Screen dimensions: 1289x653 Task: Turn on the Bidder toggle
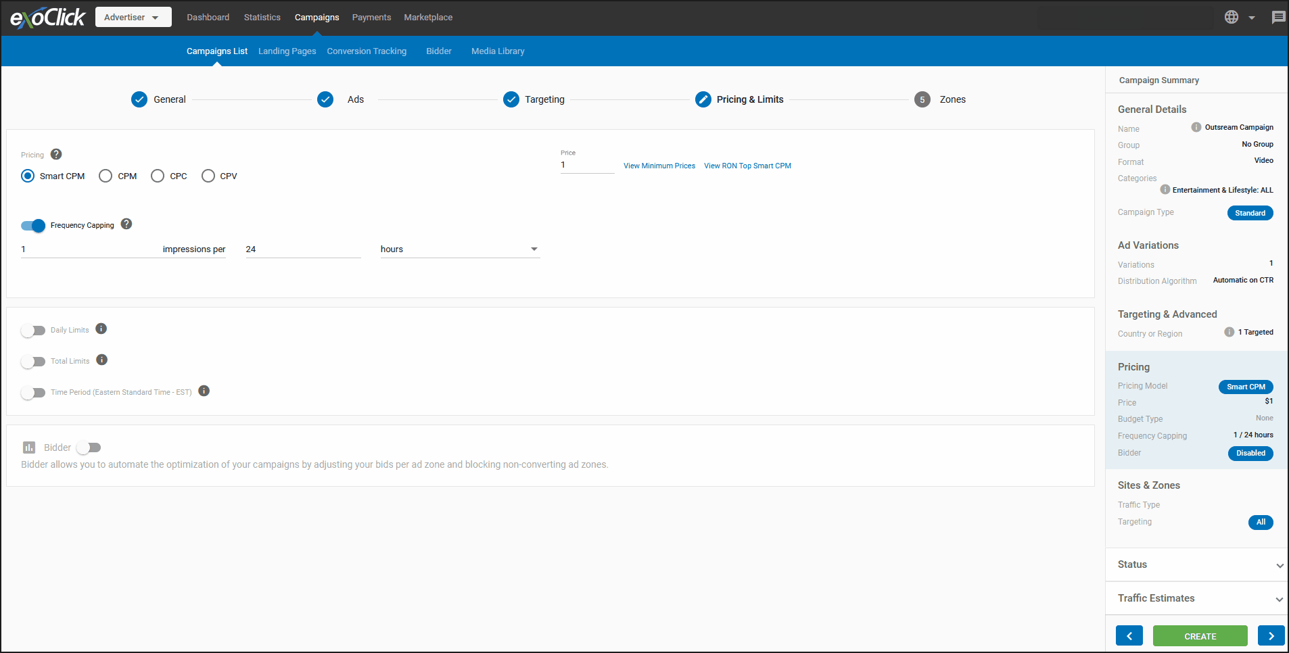89,448
